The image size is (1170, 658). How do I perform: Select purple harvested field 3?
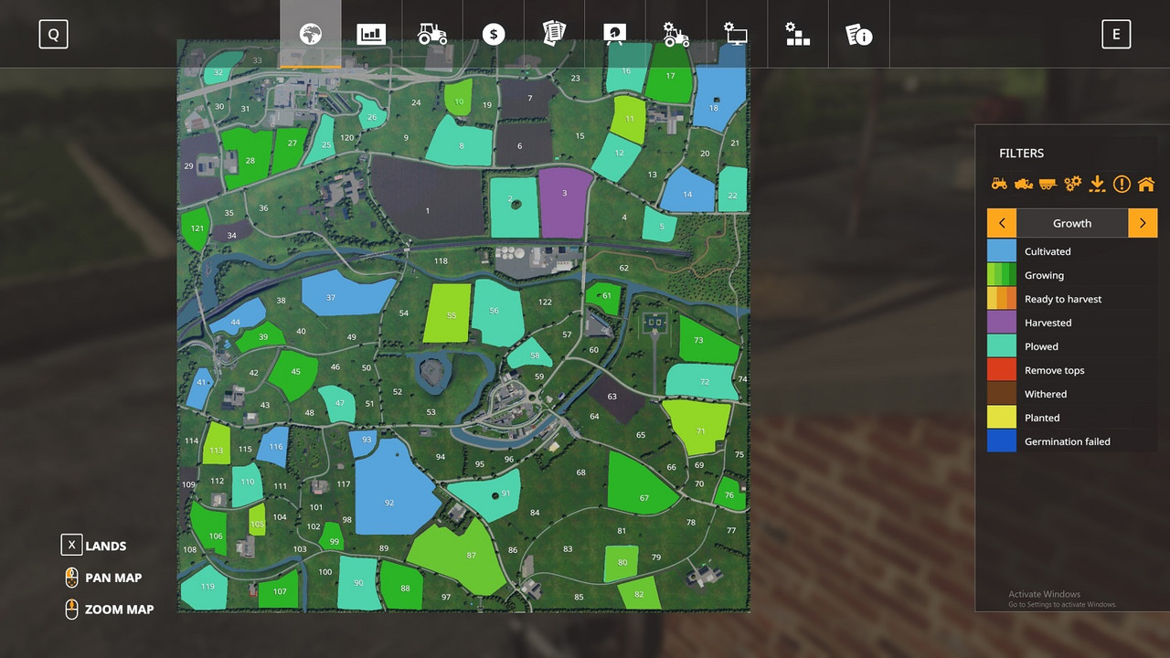coord(565,201)
